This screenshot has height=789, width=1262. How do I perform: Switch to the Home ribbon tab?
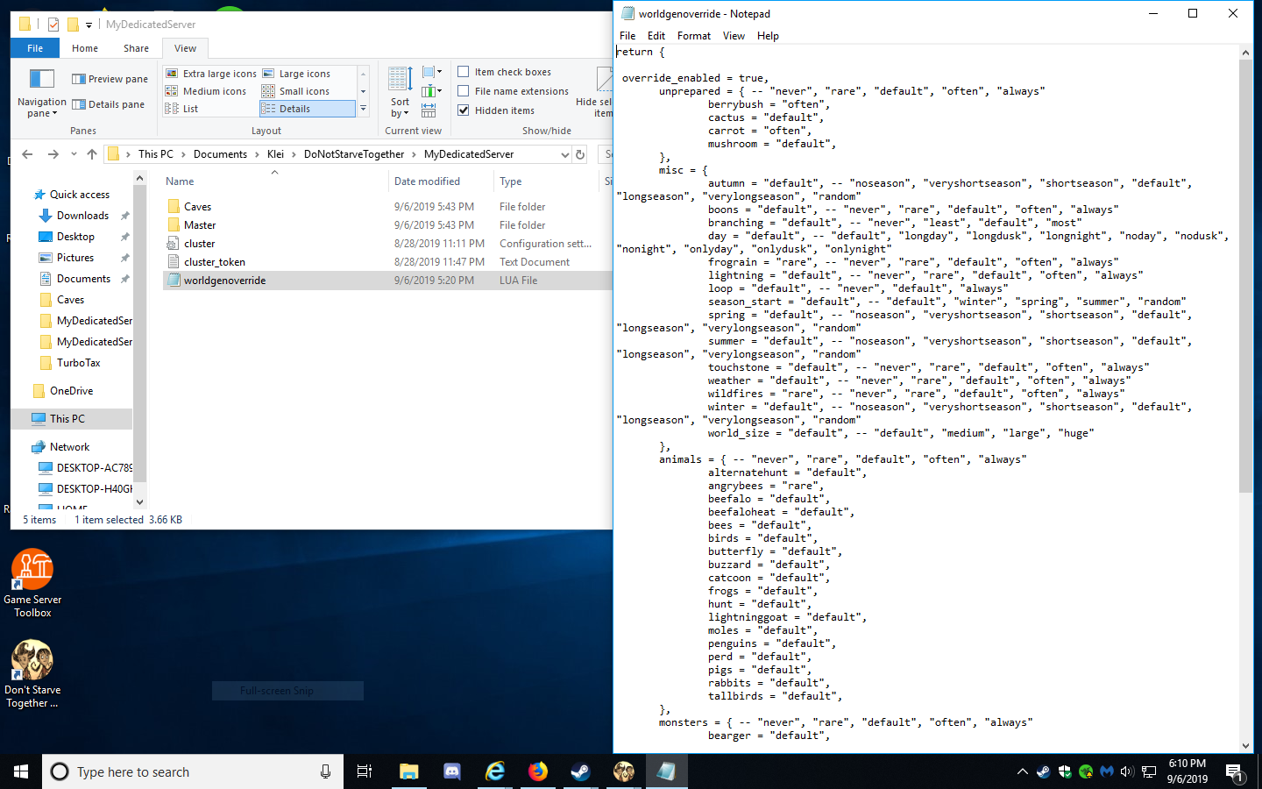click(x=85, y=48)
